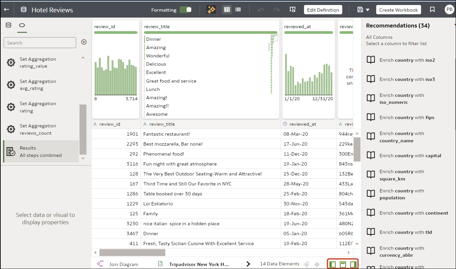Image resolution: width=456 pixels, height=269 pixels.
Task: Click the Save diskette icon
Action: click(x=360, y=10)
